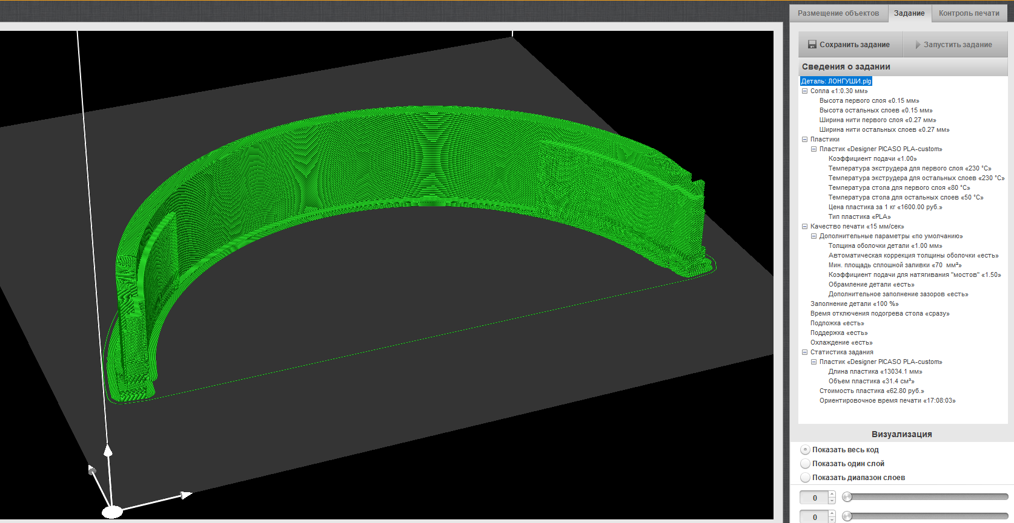Select 'Деталь: ЛОНГУШИ.plg' tree item

(x=836, y=81)
